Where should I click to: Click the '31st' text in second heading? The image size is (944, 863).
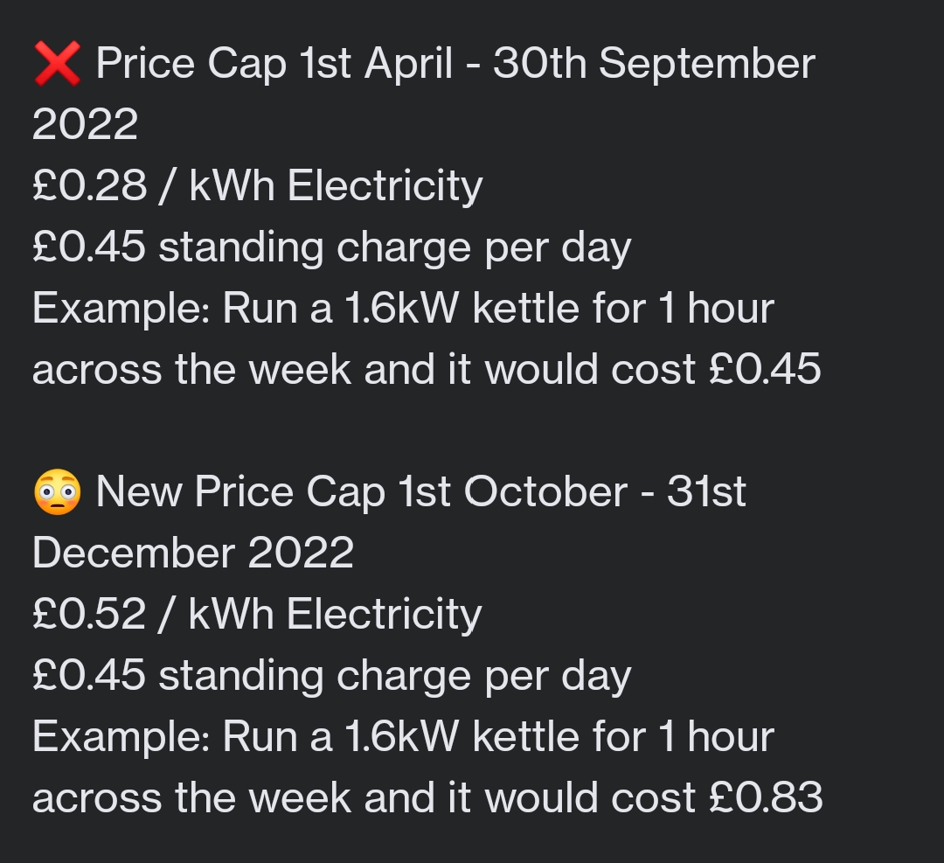click(x=707, y=492)
